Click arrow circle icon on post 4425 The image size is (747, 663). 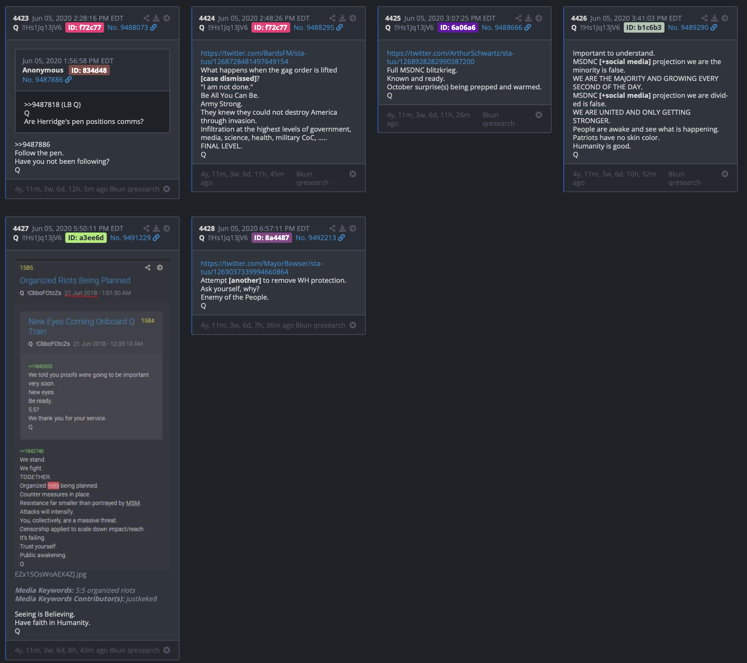[539, 18]
